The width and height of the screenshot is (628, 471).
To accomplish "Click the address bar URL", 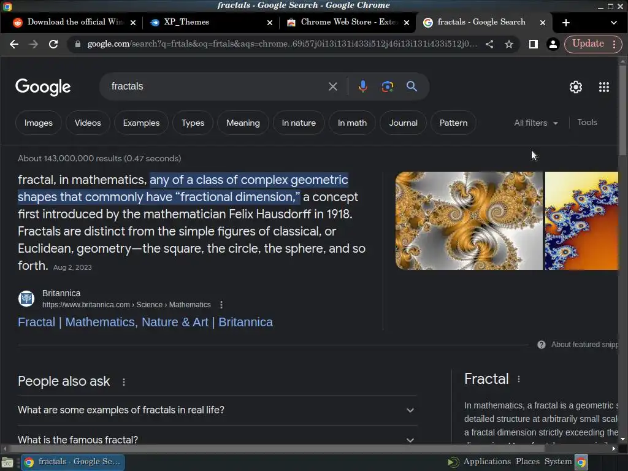I will click(x=282, y=44).
